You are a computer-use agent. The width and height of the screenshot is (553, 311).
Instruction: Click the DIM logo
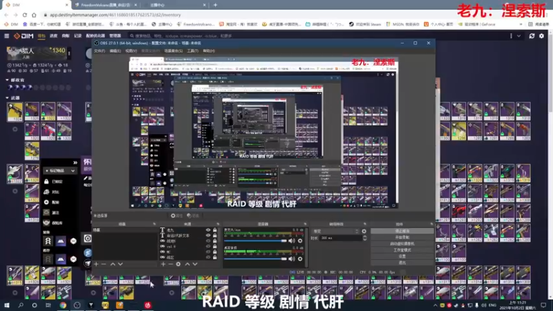coord(24,36)
